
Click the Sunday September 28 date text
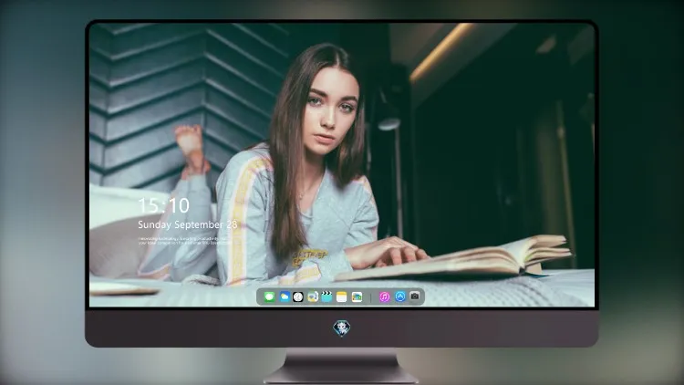coord(188,224)
